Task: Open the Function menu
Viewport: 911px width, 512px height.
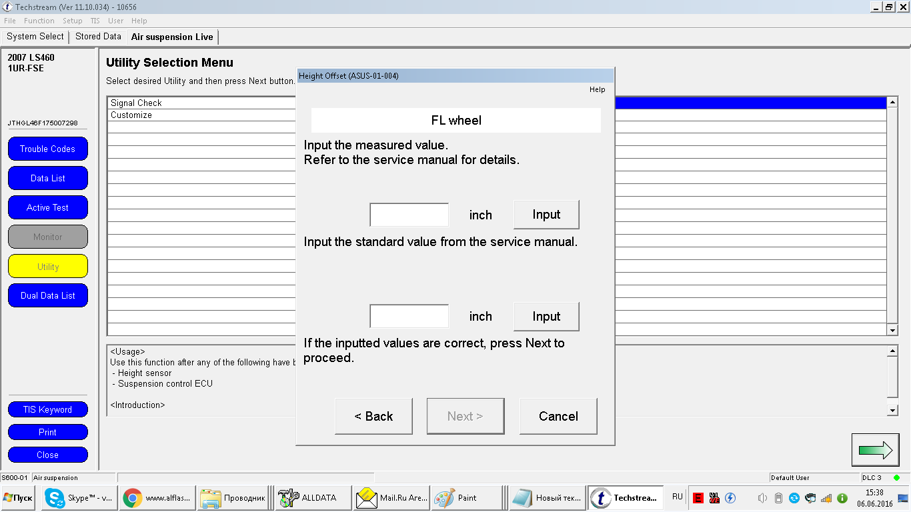Action: (39, 21)
